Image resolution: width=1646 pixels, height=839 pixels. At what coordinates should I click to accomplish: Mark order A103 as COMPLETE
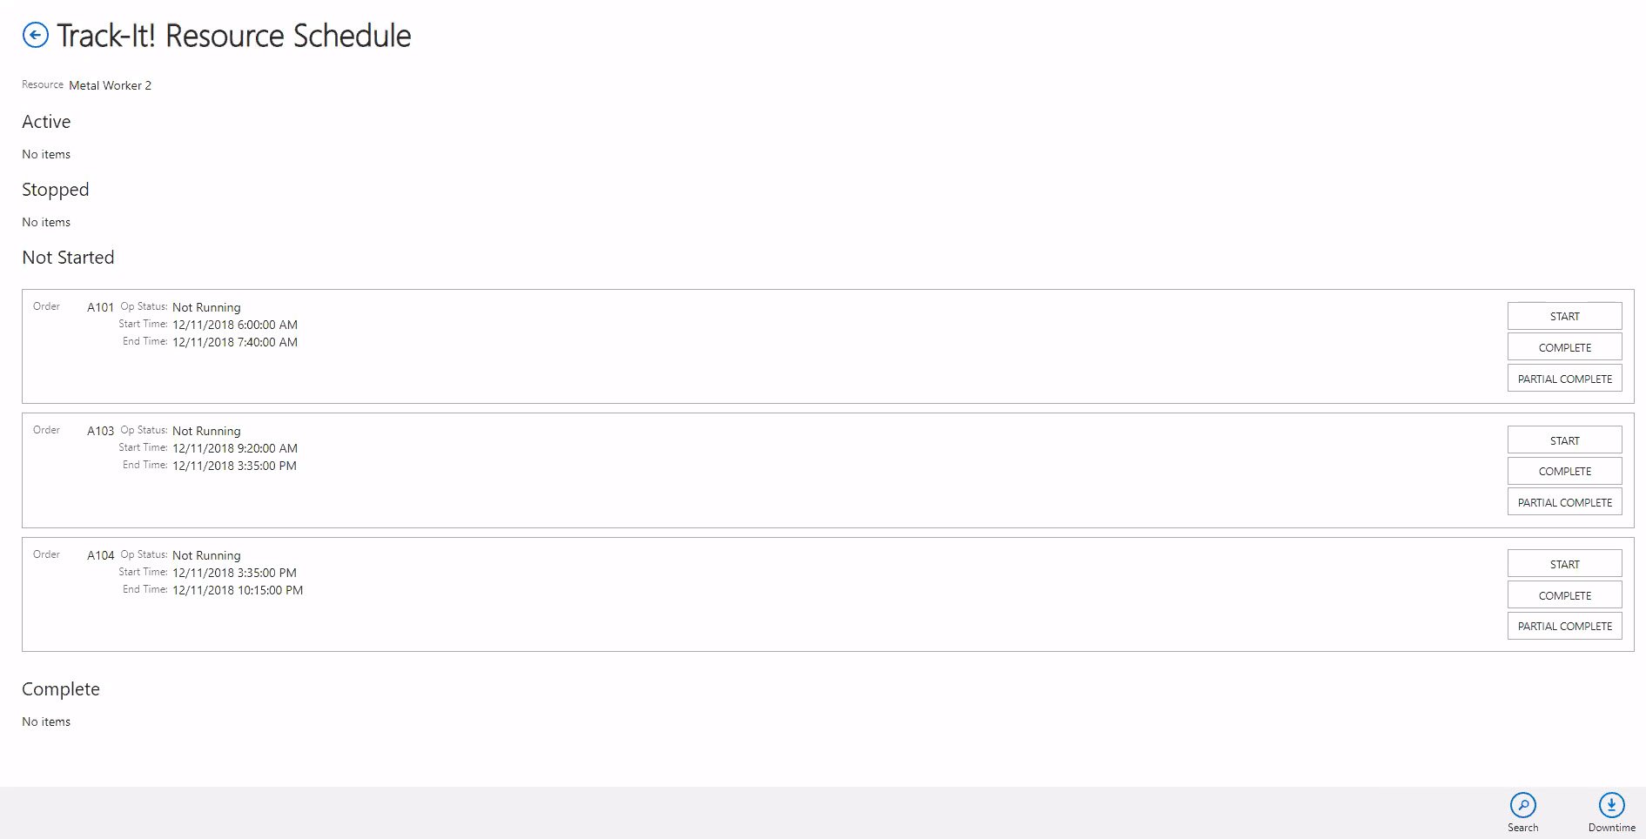[1564, 471]
